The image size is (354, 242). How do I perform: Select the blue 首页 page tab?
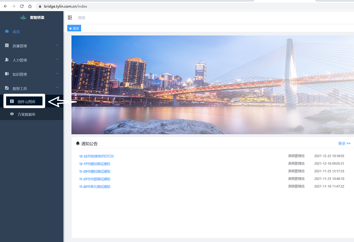pyautogui.click(x=74, y=28)
